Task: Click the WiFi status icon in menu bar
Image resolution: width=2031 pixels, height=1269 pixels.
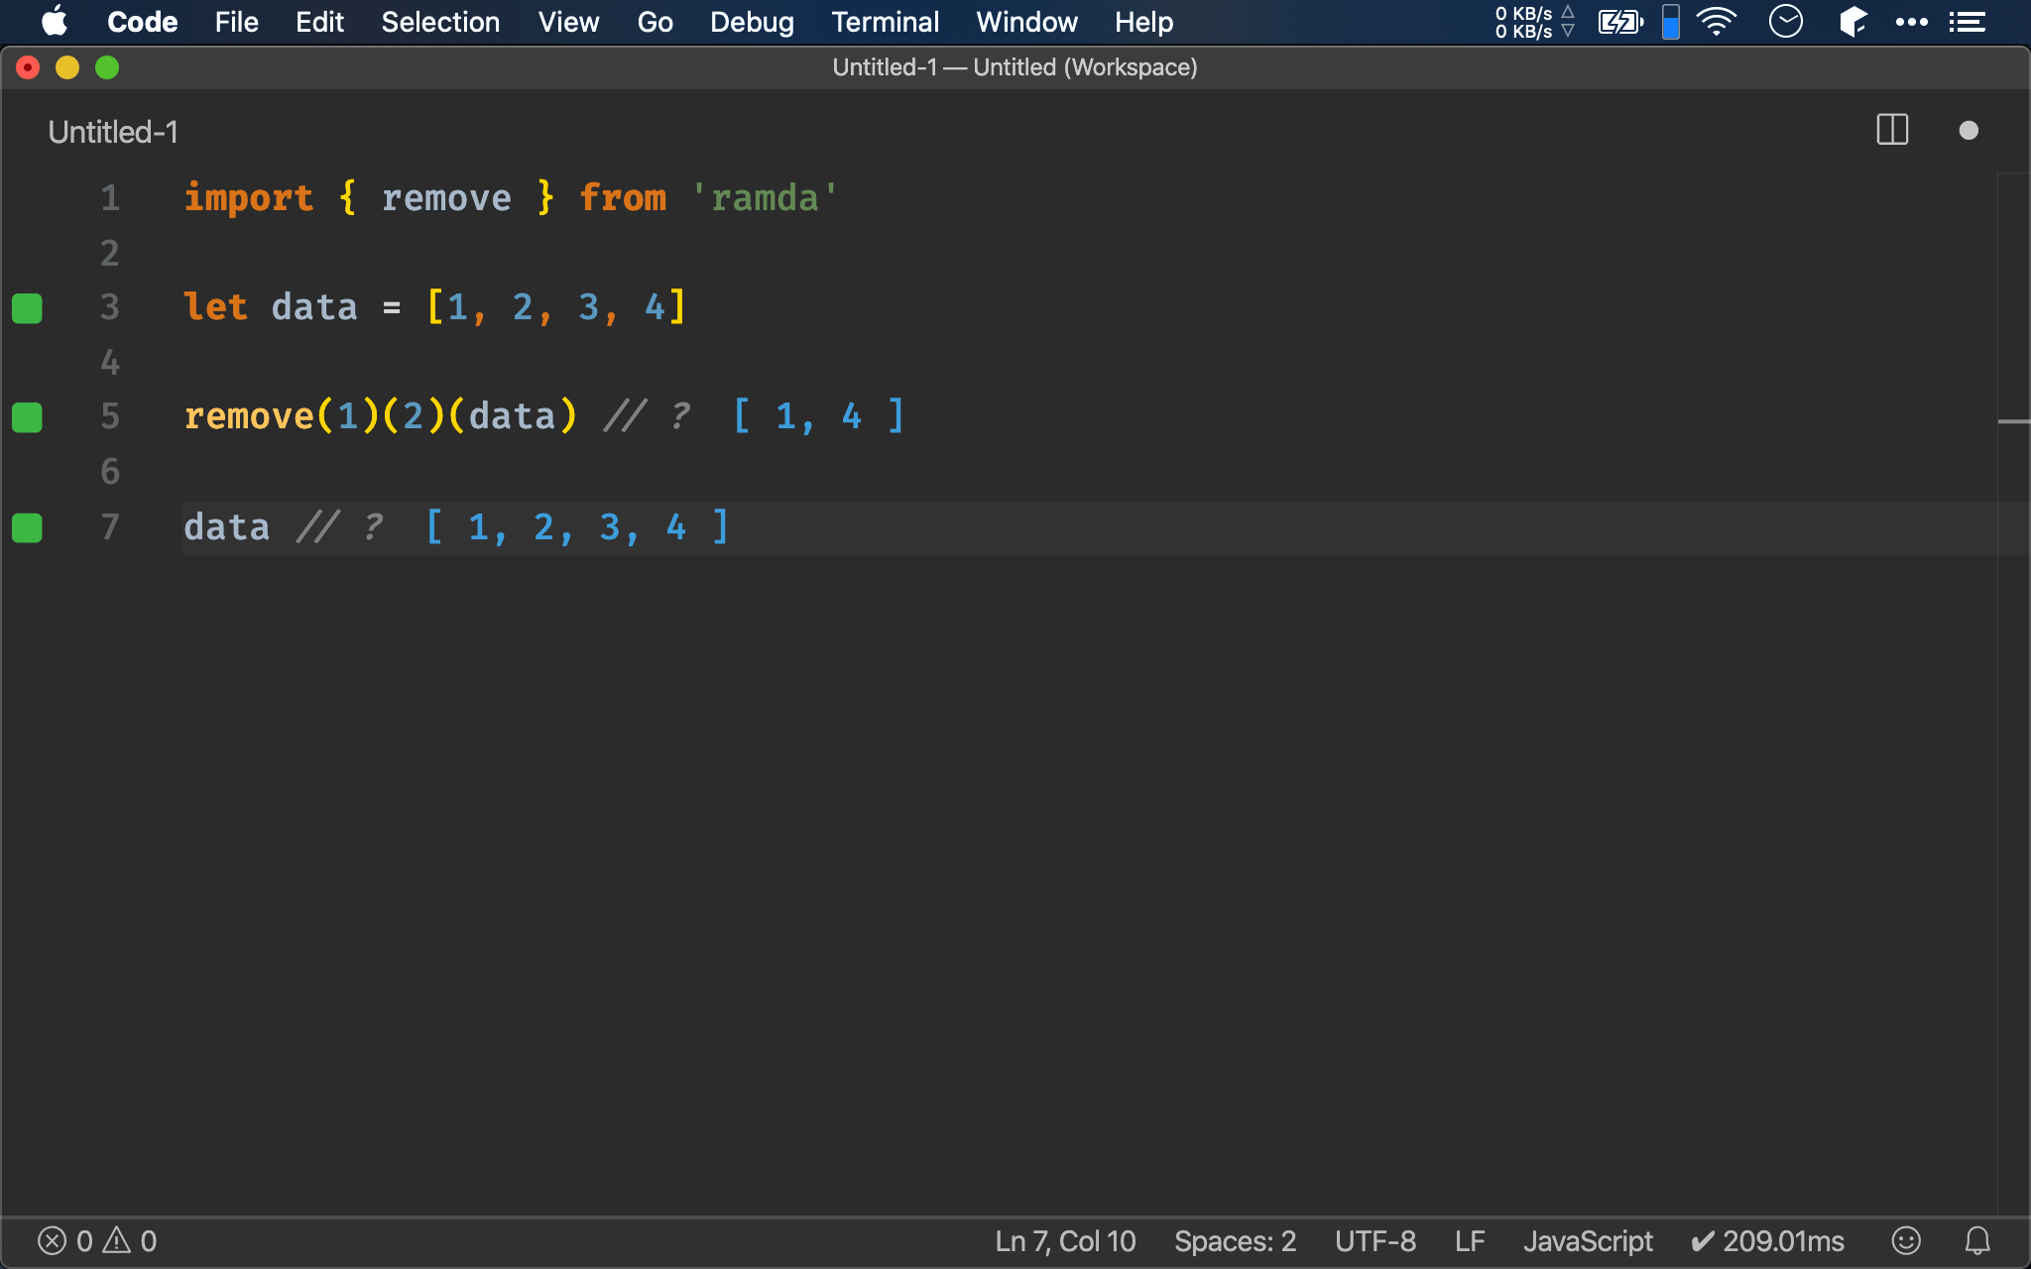Action: coord(1718,21)
